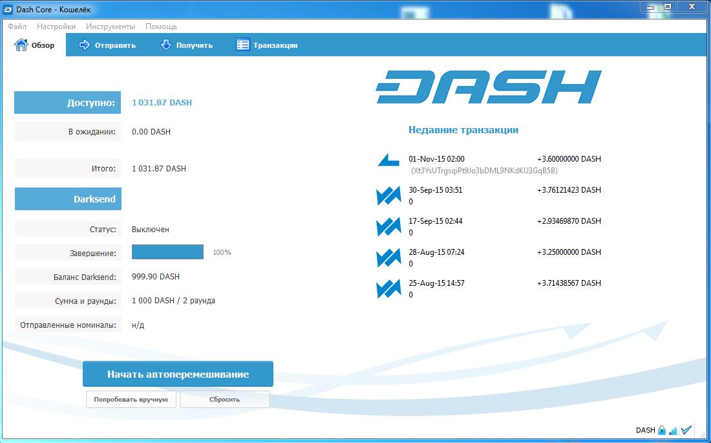Image resolution: width=711 pixels, height=443 pixels.
Task: Click the pending amount 0.00 DASH
Action: tap(151, 132)
